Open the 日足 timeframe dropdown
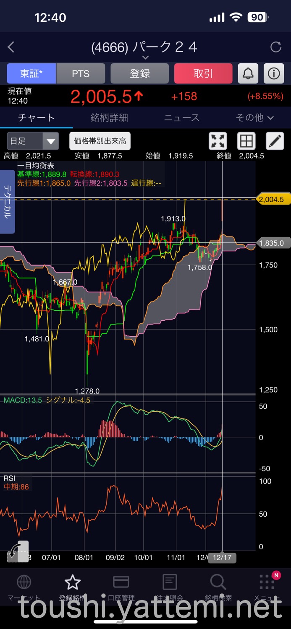This screenshot has width=291, height=629. [33, 141]
